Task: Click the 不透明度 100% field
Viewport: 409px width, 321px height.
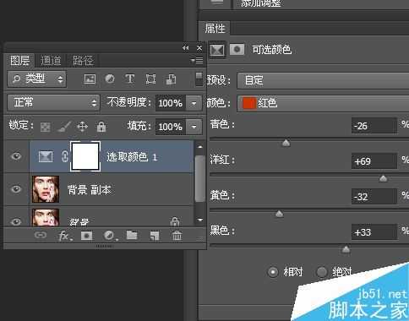Action: coord(171,103)
